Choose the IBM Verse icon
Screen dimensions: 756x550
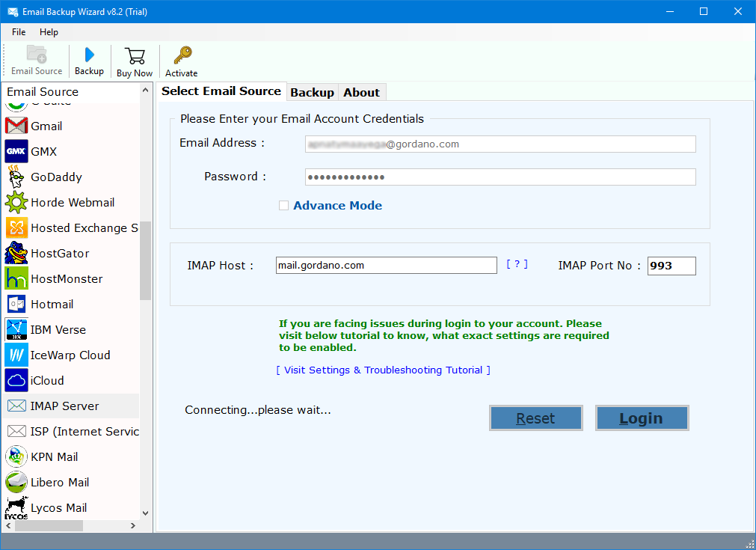click(16, 329)
